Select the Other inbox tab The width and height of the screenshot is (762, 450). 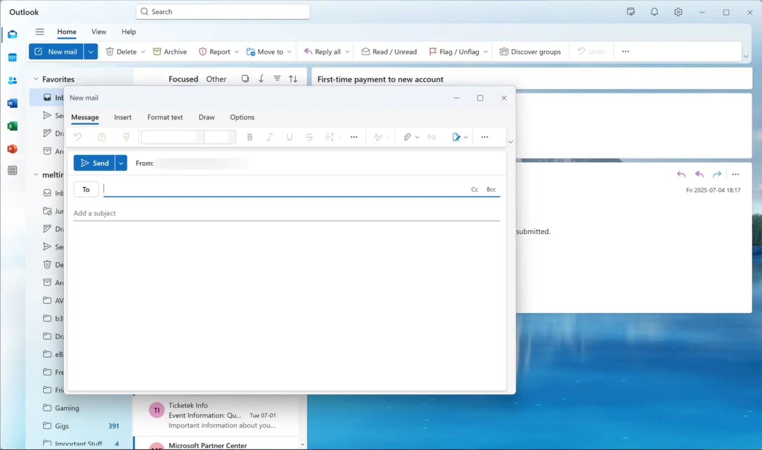tap(216, 78)
